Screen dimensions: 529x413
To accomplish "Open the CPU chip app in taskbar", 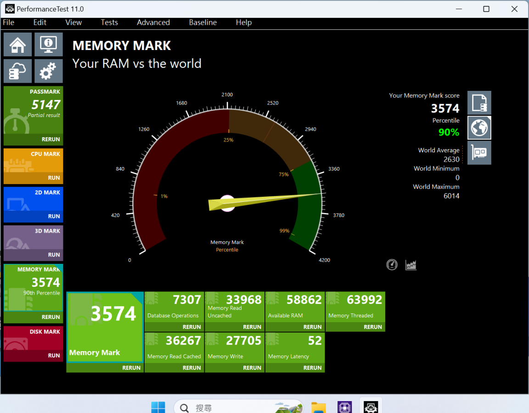I will [x=344, y=407].
